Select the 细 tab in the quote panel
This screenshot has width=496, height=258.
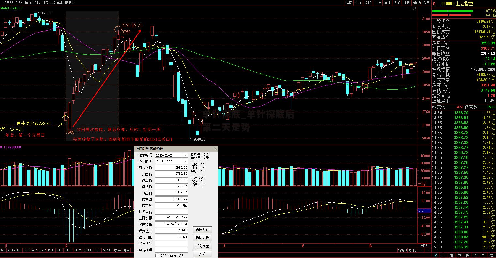click(x=451, y=255)
